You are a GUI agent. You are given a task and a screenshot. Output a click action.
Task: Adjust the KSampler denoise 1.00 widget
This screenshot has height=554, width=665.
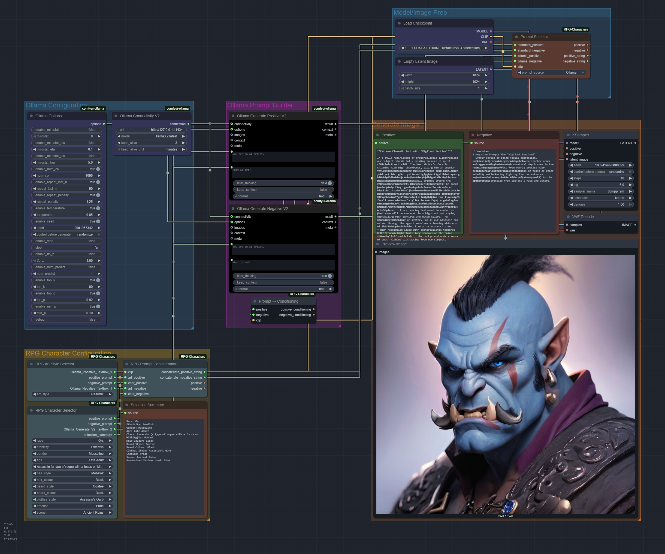[601, 205]
